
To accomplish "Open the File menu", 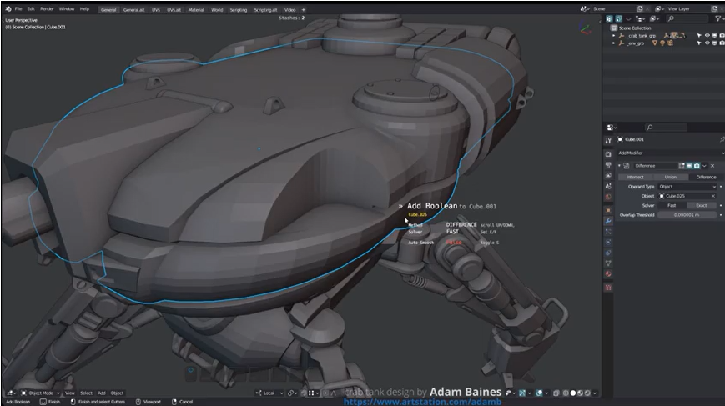I will click(18, 9).
